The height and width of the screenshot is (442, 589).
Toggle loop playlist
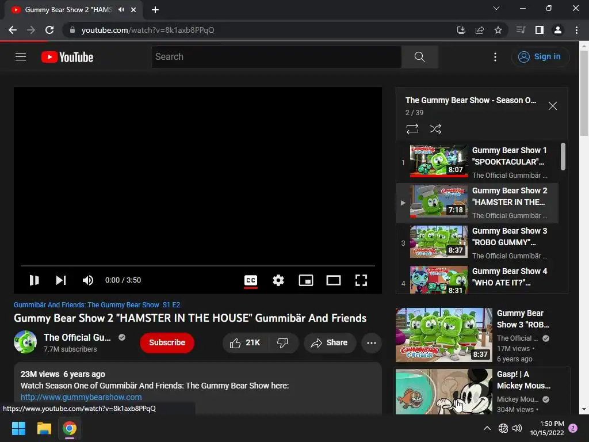[412, 129]
